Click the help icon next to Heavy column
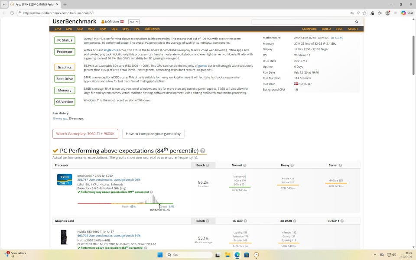The height and width of the screenshot is (260, 416). [292, 165]
